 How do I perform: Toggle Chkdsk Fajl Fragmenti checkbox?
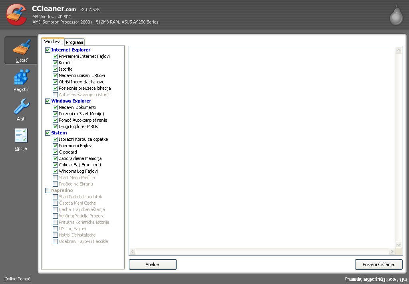(x=55, y=165)
